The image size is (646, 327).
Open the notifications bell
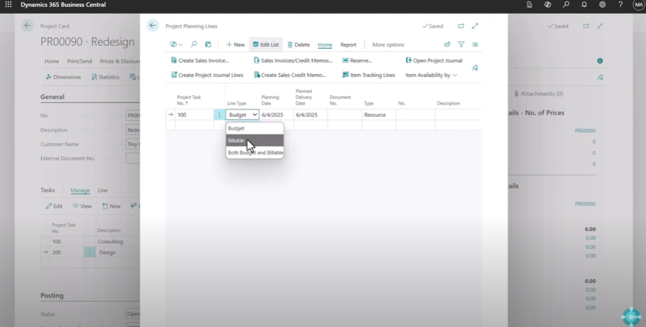pyautogui.click(x=584, y=4)
